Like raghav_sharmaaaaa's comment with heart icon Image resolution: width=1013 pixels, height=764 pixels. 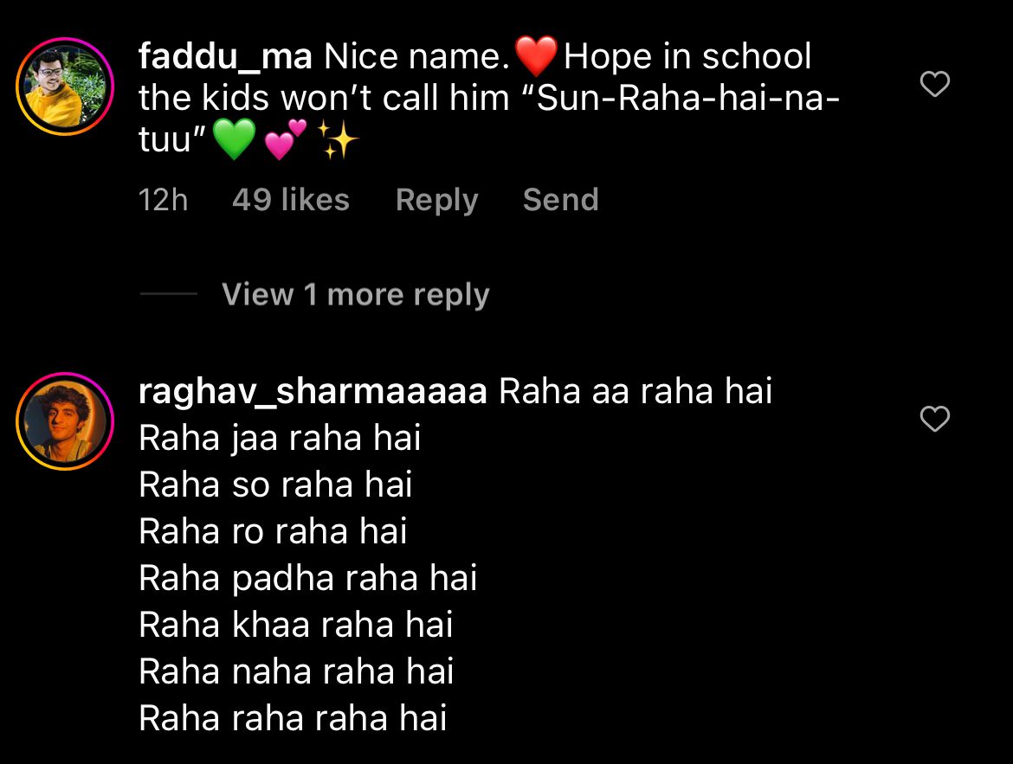(935, 419)
